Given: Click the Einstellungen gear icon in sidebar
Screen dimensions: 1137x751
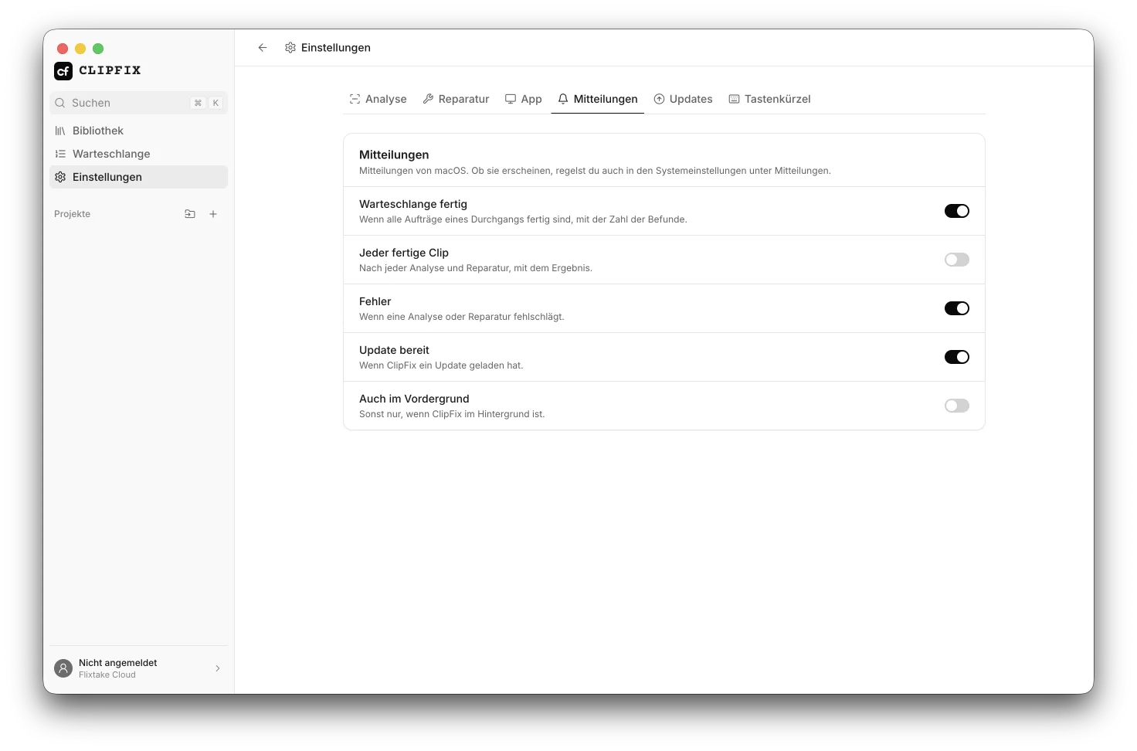Looking at the screenshot, I should coord(60,177).
